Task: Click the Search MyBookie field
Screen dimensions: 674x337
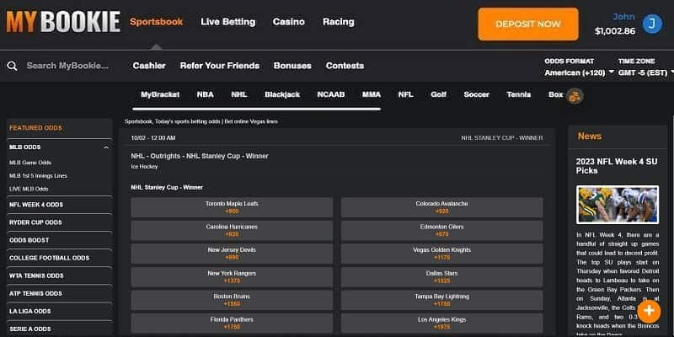Action: (x=67, y=66)
